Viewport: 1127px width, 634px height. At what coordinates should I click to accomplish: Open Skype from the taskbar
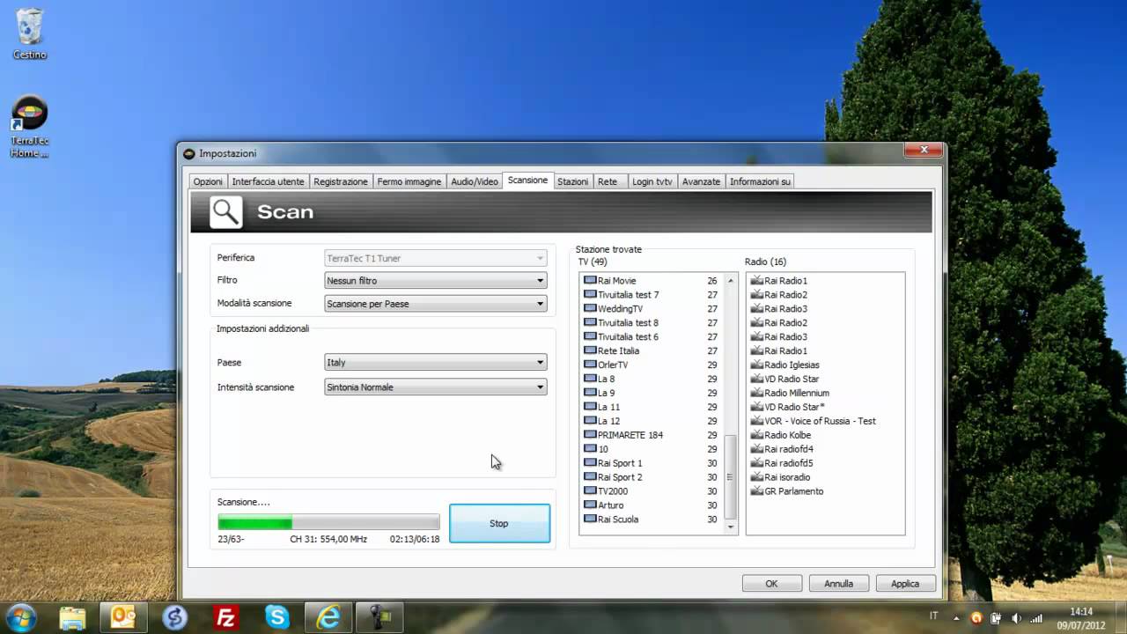[x=277, y=617]
